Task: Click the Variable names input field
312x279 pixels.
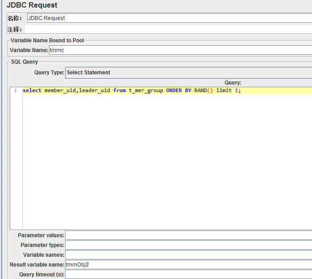Action: pos(189,255)
